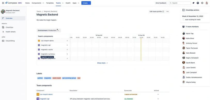Expand the magnetic-cache row chevron
The height and width of the screenshot is (100, 210).
coord(67,49)
